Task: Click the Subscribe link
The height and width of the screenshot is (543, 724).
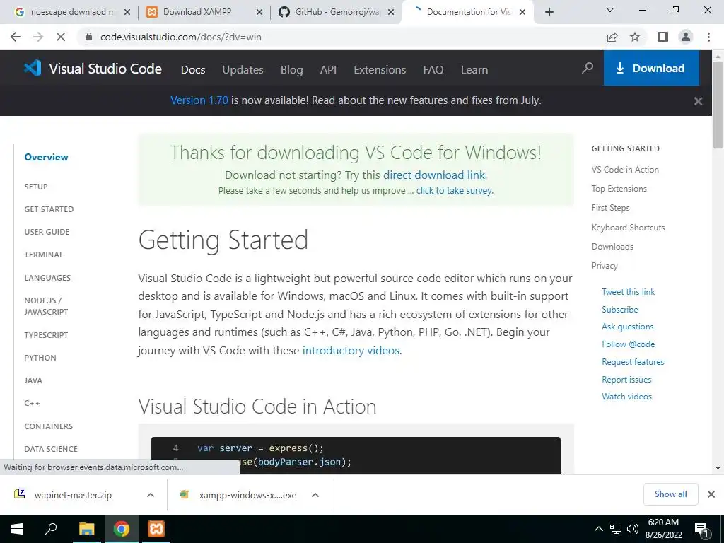Action: (619, 310)
